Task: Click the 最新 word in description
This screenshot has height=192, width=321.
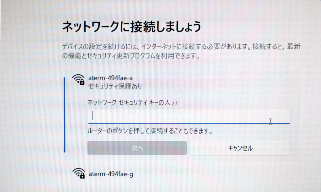Action: pyautogui.click(x=293, y=47)
